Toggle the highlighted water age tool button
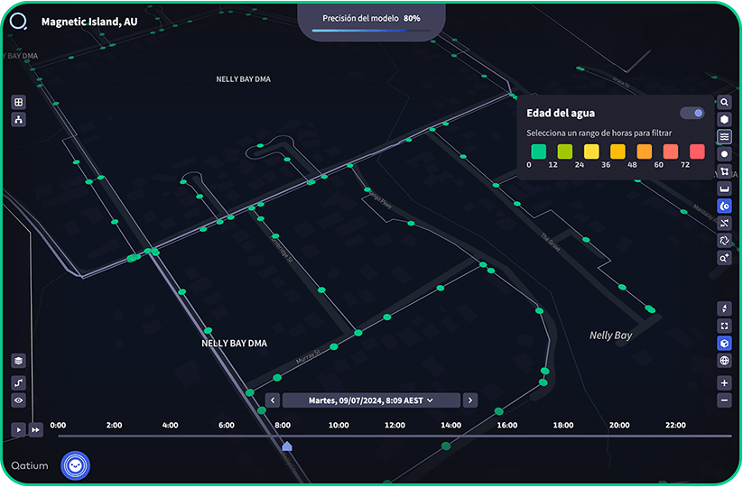The height and width of the screenshot is (487, 743). pos(724,206)
